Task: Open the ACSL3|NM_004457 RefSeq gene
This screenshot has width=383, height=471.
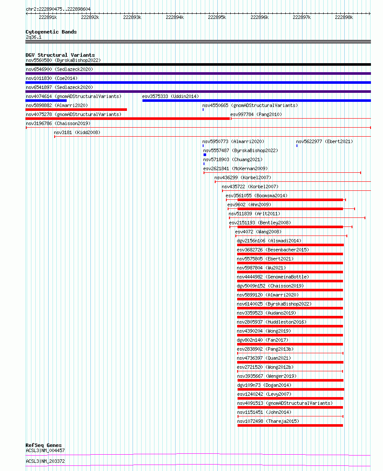Action: click(45, 450)
